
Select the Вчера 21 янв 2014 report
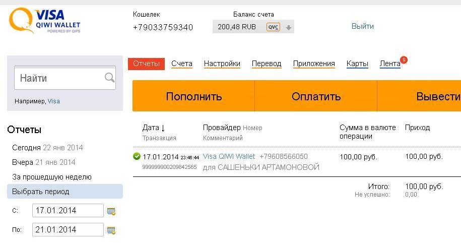coord(43,162)
